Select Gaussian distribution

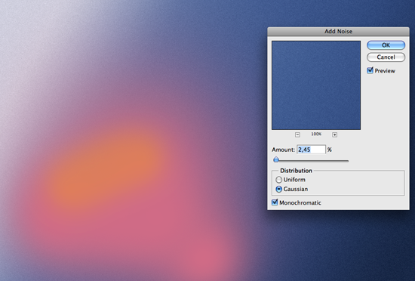[x=278, y=189]
